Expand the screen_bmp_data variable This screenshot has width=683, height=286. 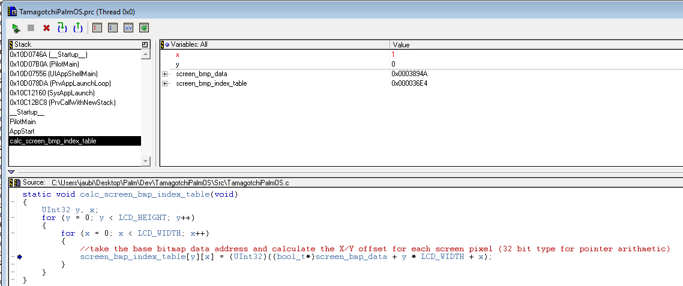(x=164, y=74)
